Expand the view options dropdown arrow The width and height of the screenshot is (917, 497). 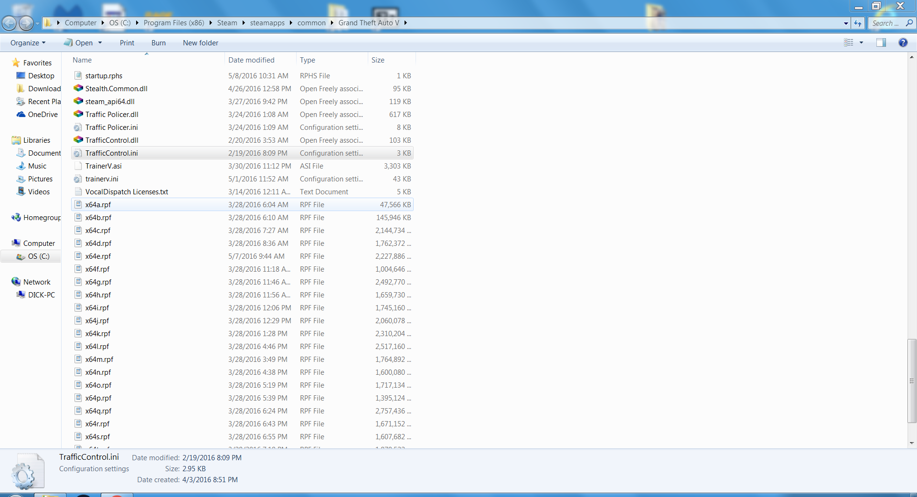[x=862, y=42]
